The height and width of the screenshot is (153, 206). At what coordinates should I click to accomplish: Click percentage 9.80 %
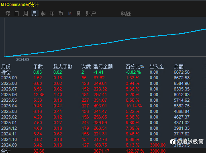133,123
